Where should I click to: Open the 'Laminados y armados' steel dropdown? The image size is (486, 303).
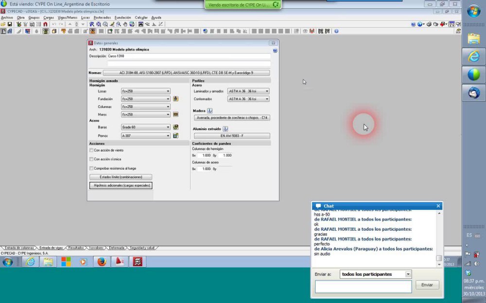coord(248,91)
